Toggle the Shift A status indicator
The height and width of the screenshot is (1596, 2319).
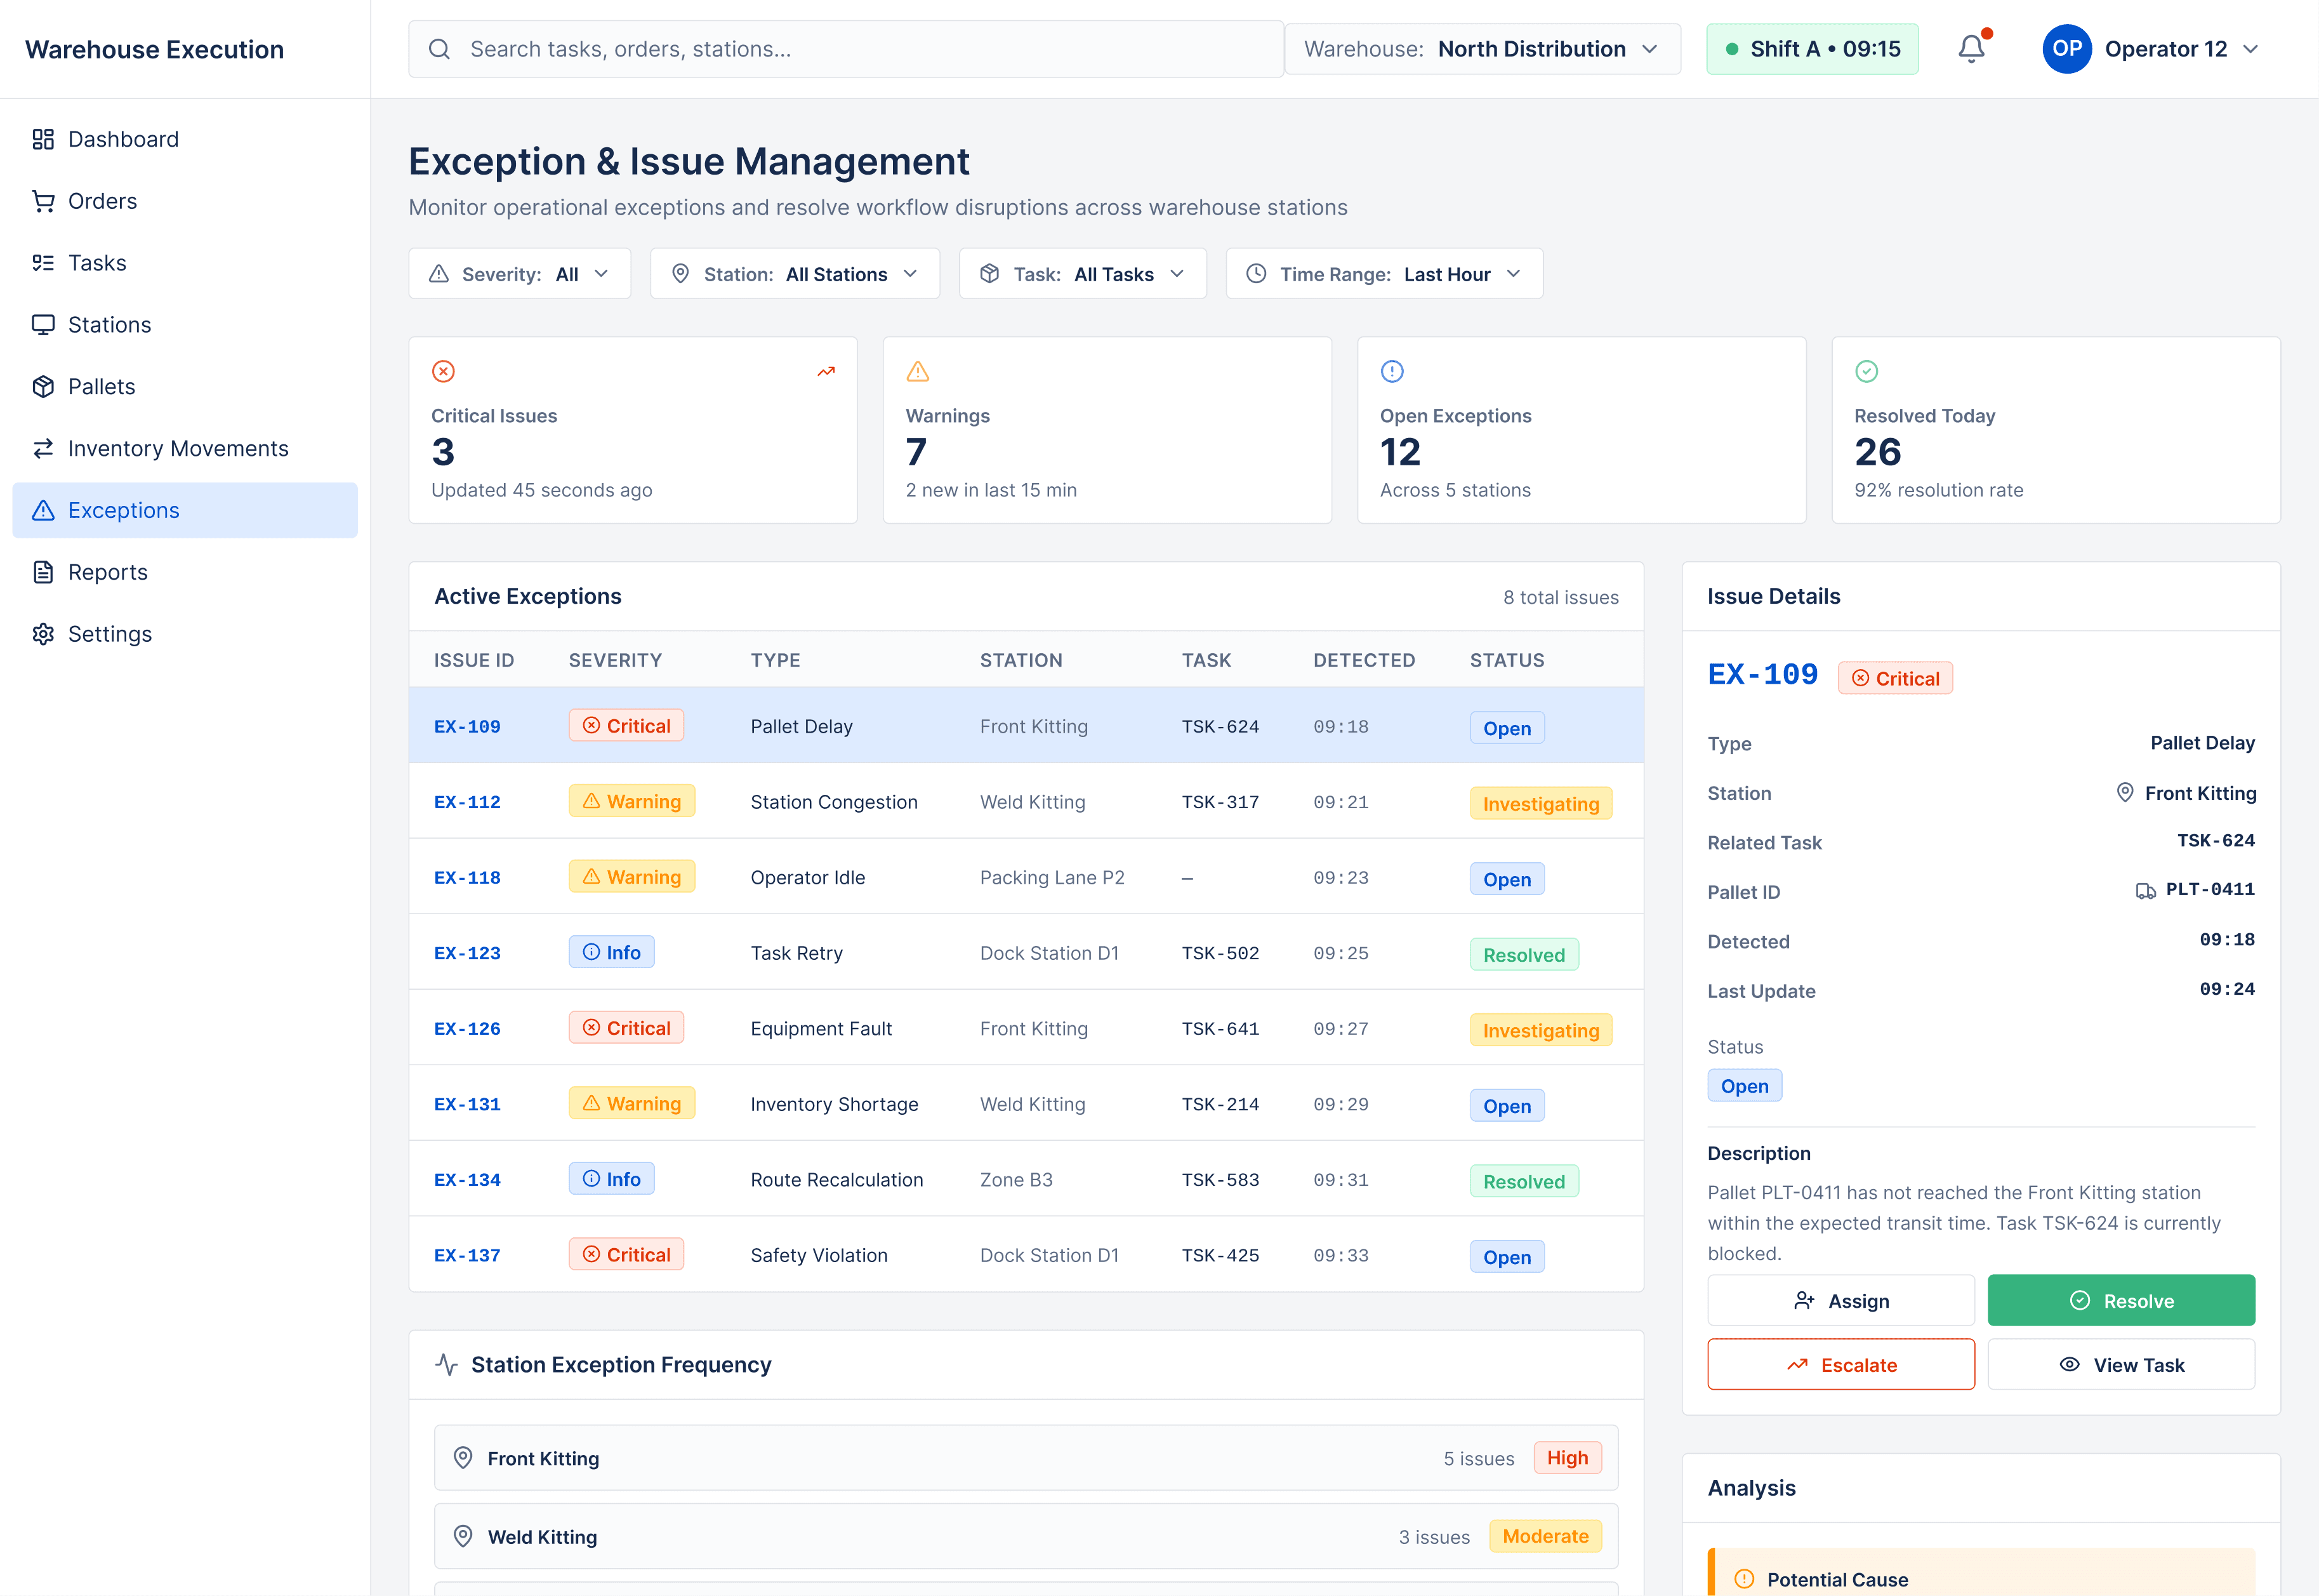point(1812,48)
